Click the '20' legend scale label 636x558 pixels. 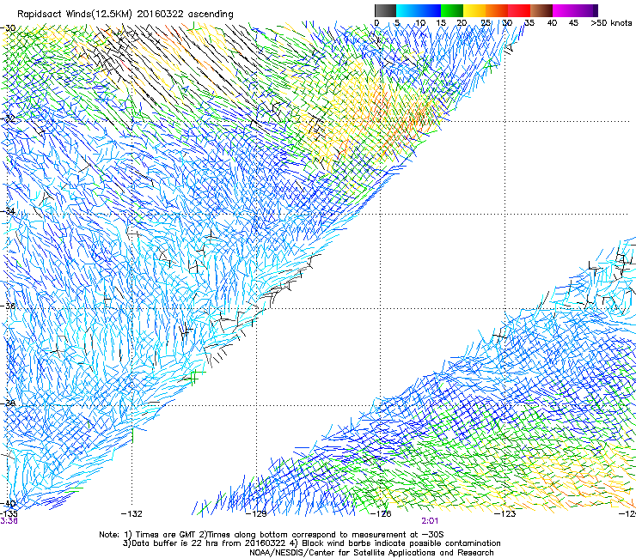462,23
